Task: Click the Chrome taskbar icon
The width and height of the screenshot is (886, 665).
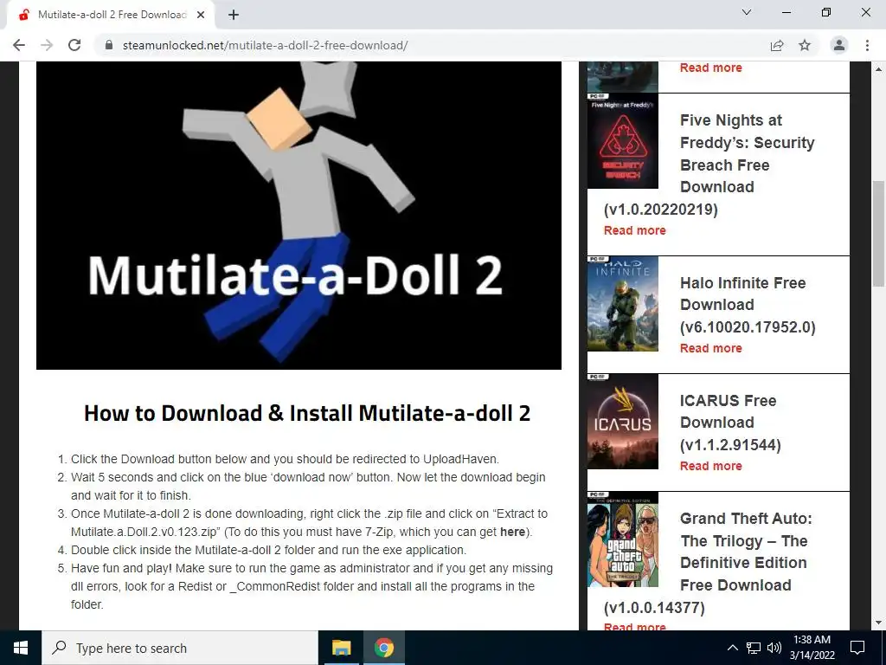Action: (x=383, y=648)
